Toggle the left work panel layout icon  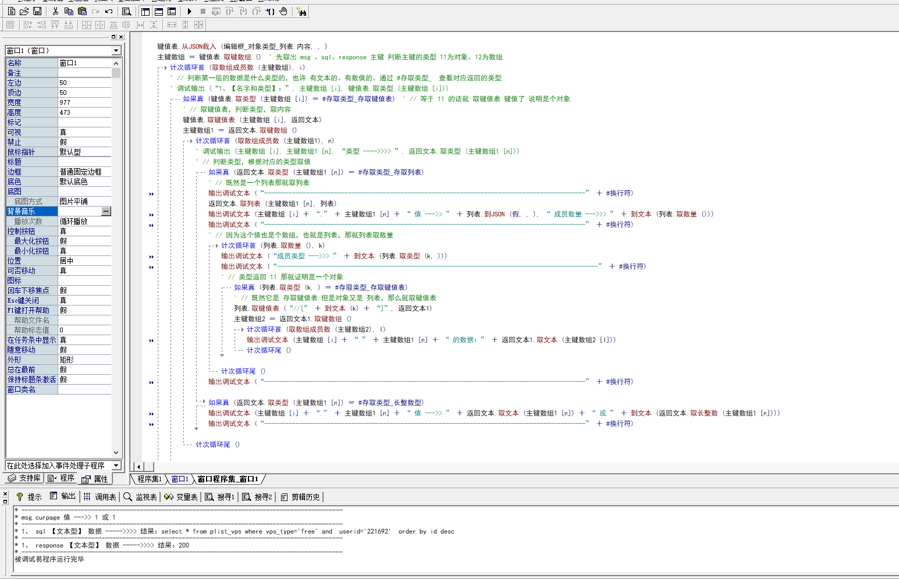145,11
